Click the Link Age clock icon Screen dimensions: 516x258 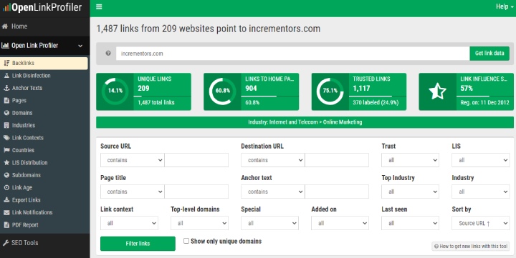[x=6, y=188]
